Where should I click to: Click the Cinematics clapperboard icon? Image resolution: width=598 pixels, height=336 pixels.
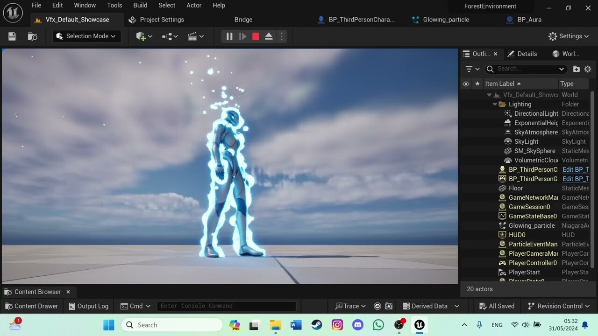tap(193, 36)
